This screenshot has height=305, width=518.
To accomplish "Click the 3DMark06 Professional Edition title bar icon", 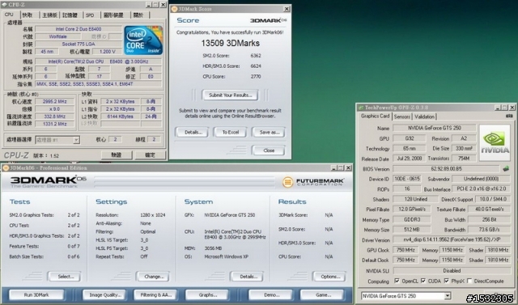I will point(6,168).
